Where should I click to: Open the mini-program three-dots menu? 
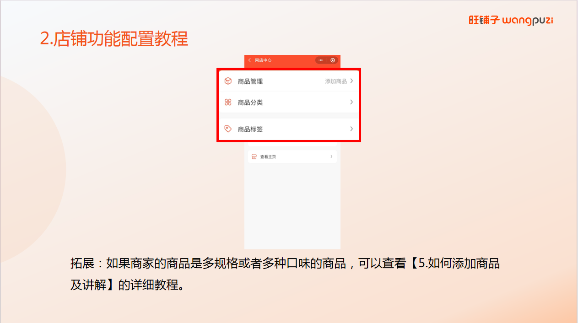[x=321, y=60]
